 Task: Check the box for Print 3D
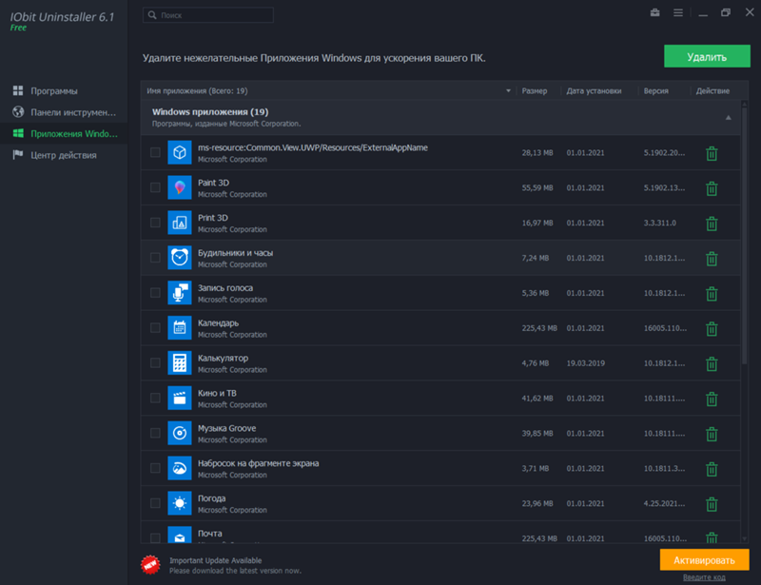(x=155, y=223)
